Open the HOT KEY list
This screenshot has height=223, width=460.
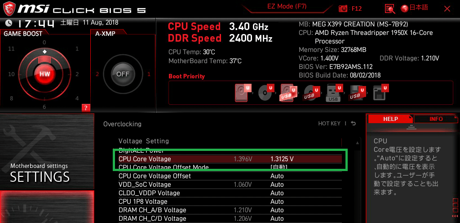(329, 124)
